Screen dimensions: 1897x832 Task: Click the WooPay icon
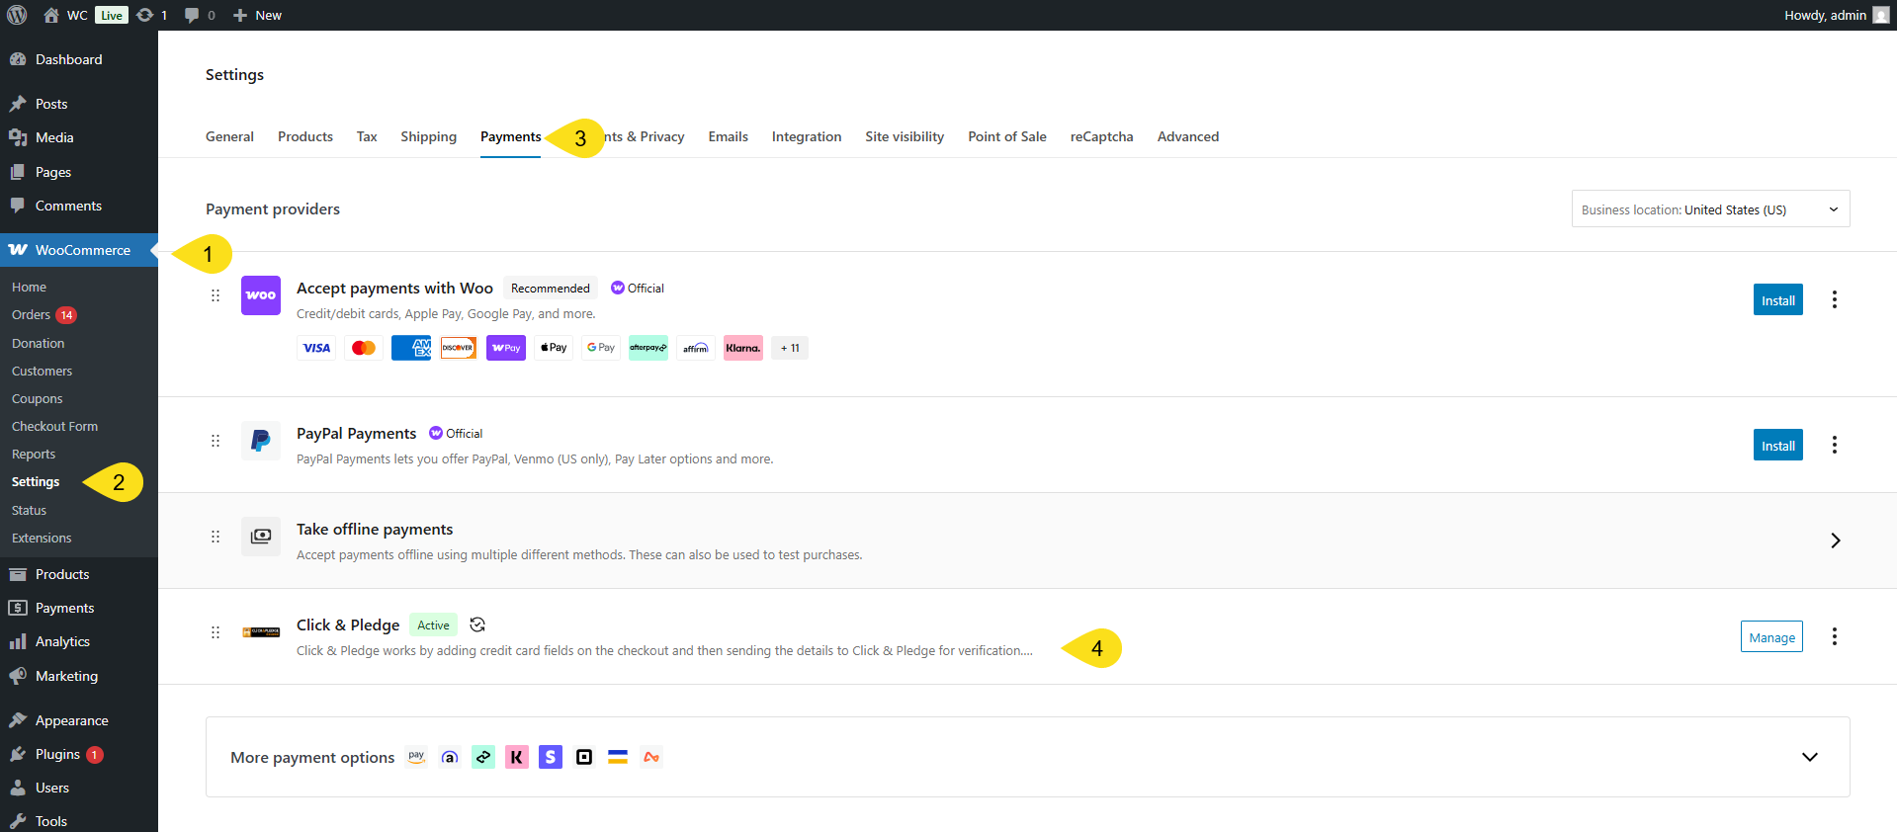pyautogui.click(x=506, y=348)
